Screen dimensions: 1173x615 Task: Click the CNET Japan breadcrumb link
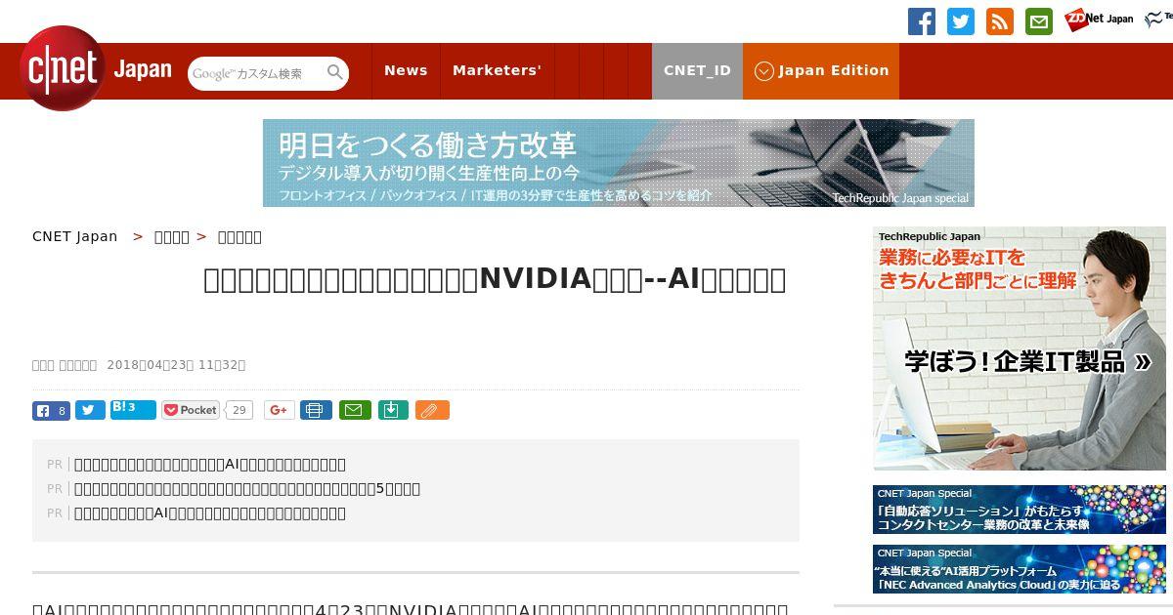point(75,236)
